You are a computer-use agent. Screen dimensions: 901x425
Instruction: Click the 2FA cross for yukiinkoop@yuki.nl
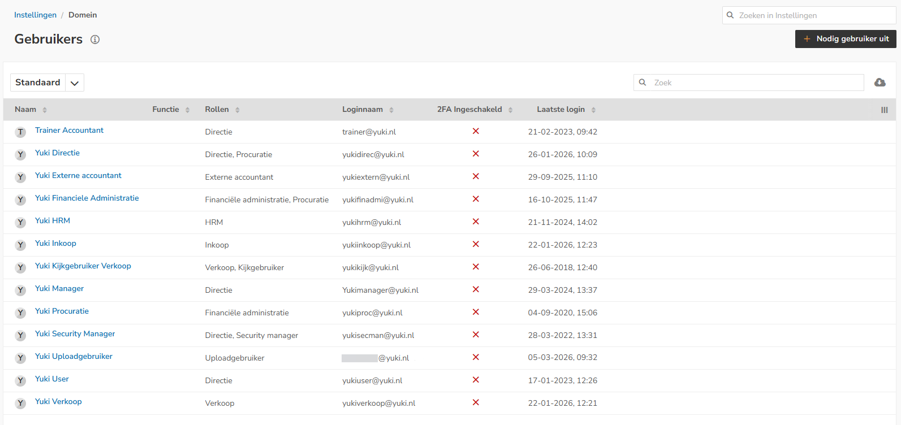476,244
